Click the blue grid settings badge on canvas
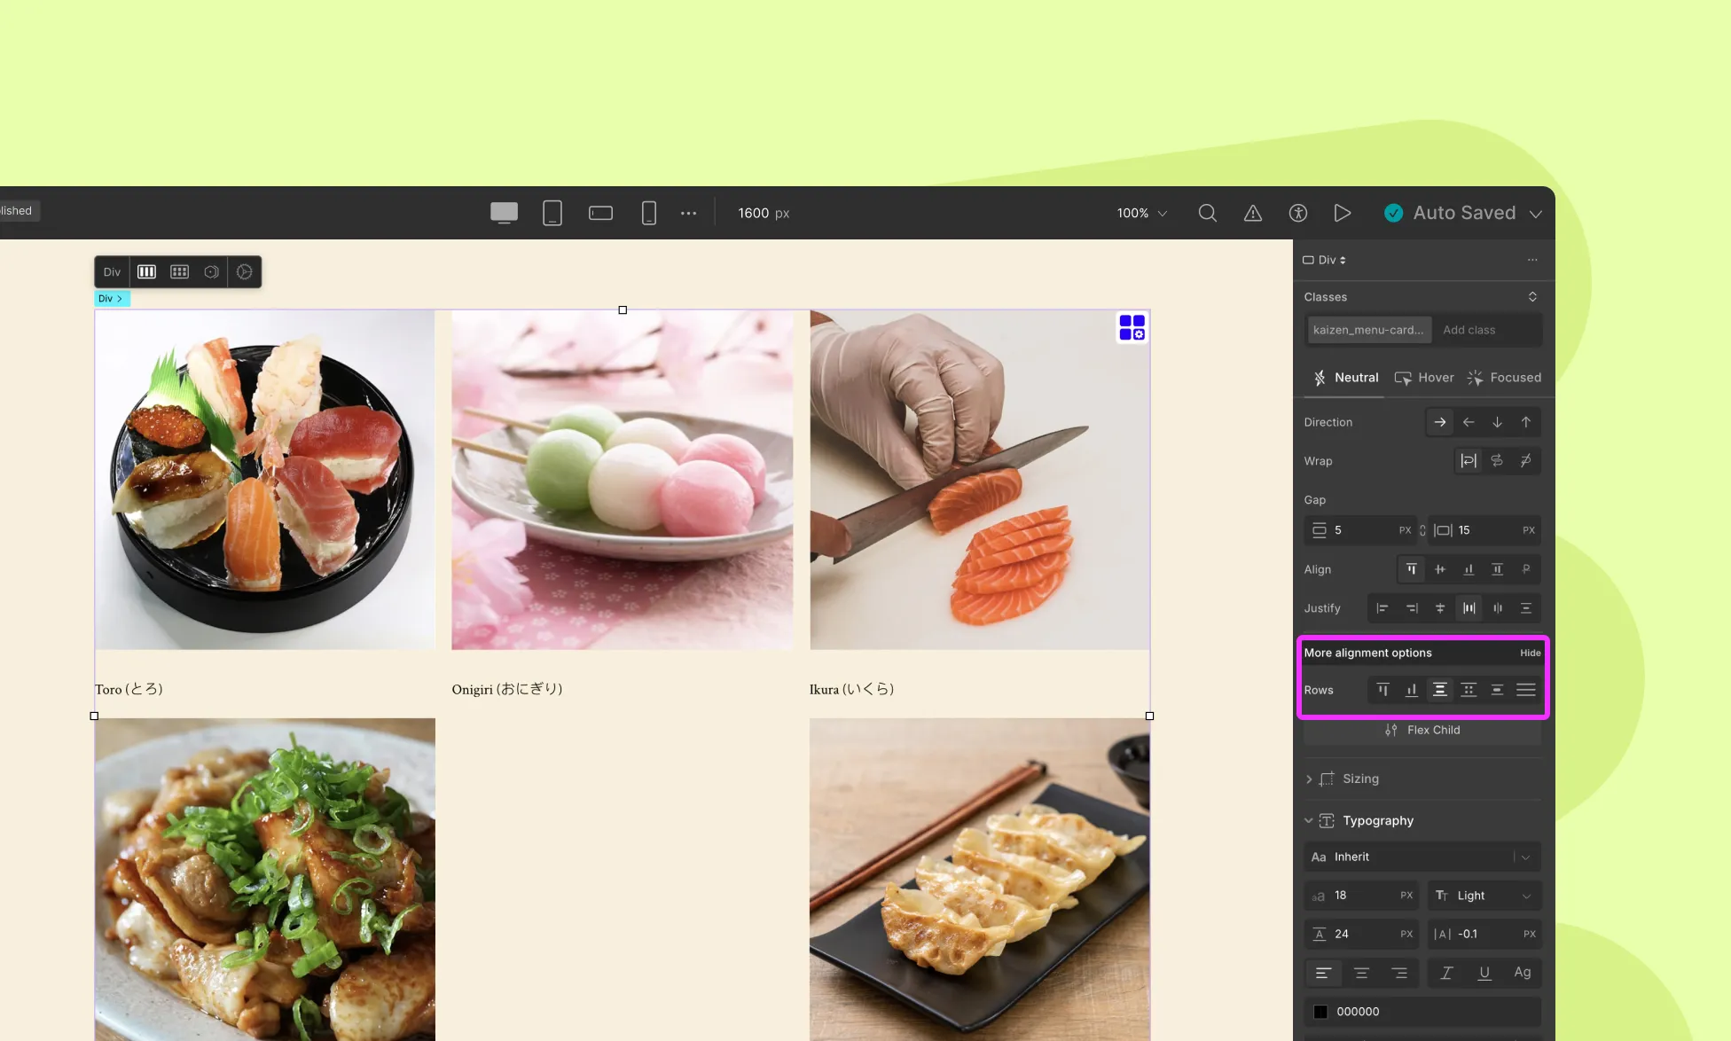 tap(1132, 327)
